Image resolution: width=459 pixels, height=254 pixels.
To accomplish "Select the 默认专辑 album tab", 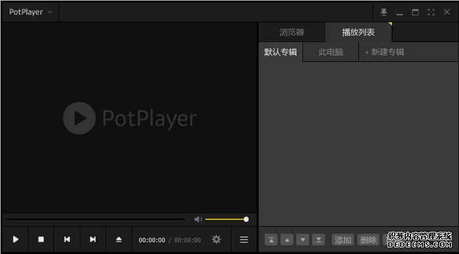I will tap(281, 52).
